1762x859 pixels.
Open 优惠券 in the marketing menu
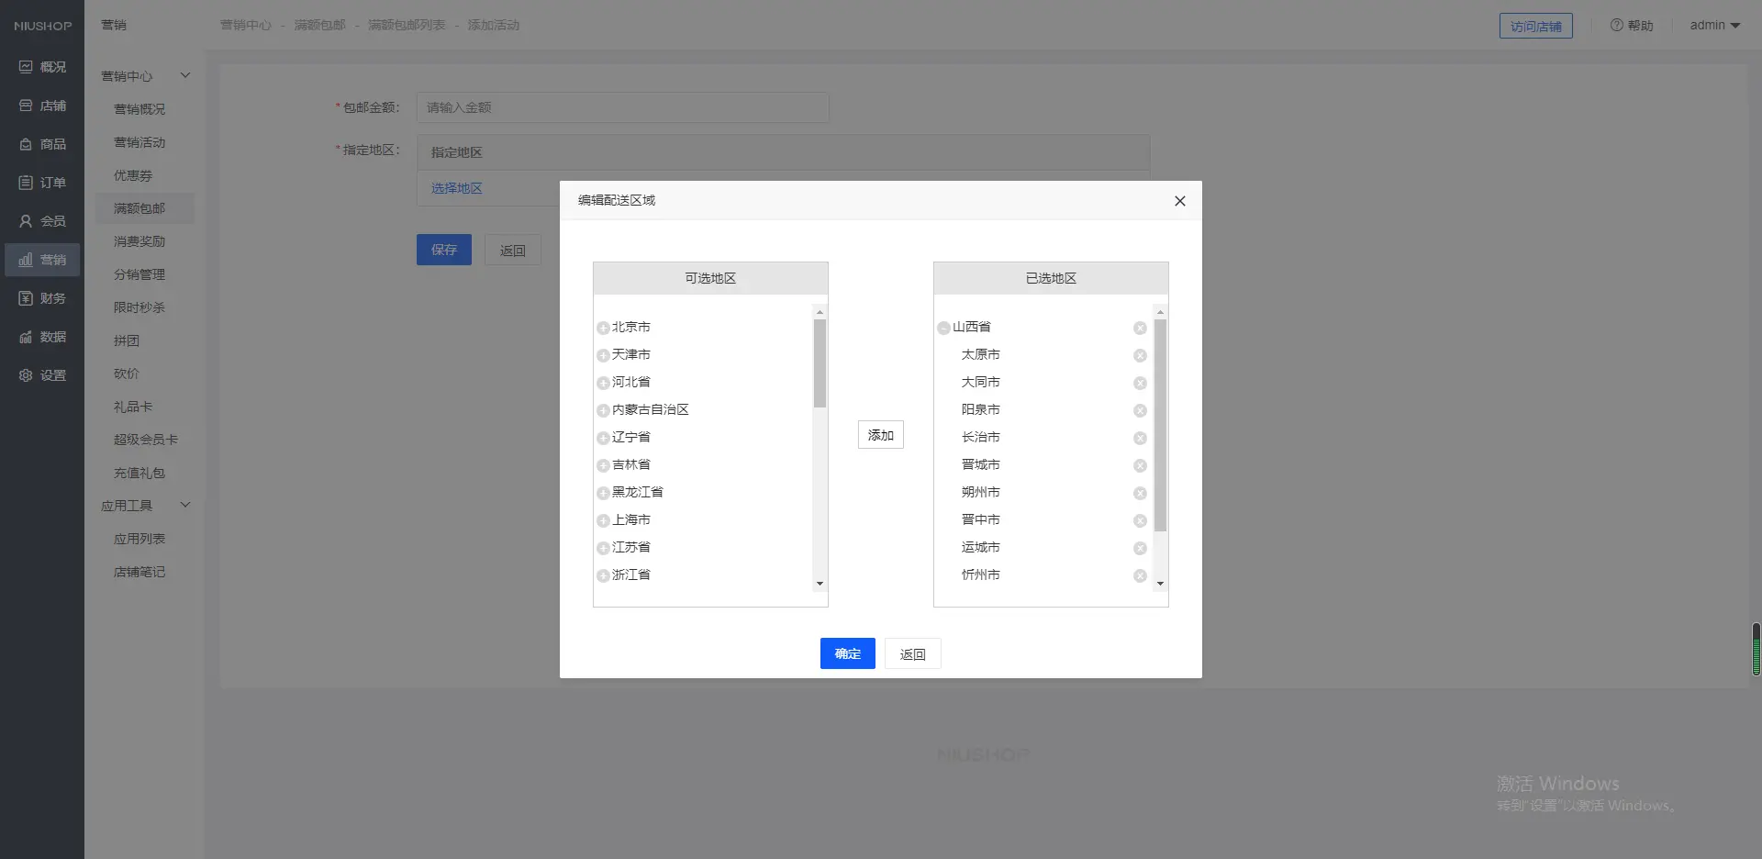tap(133, 175)
